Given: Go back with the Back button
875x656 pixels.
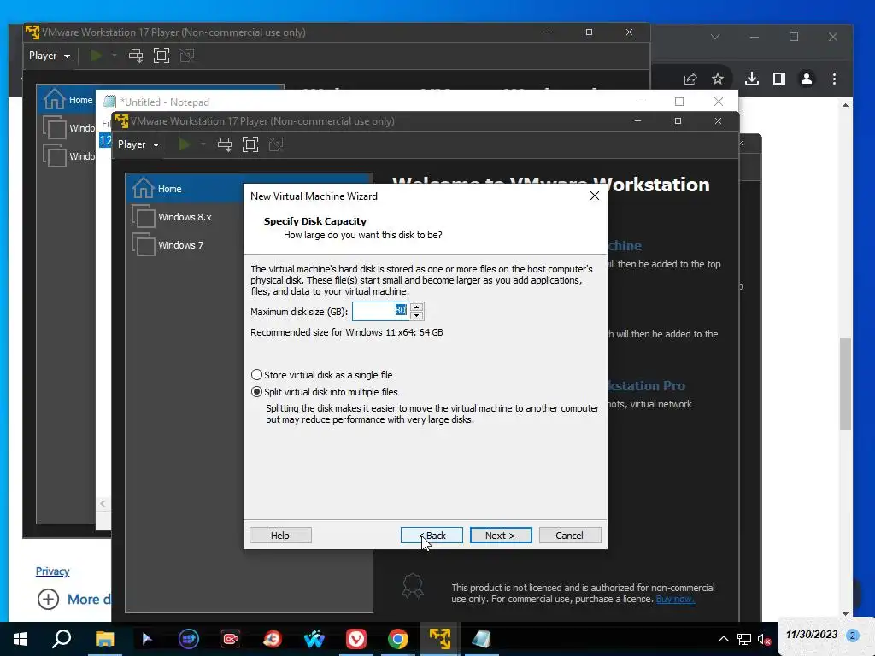Looking at the screenshot, I should [x=432, y=536].
